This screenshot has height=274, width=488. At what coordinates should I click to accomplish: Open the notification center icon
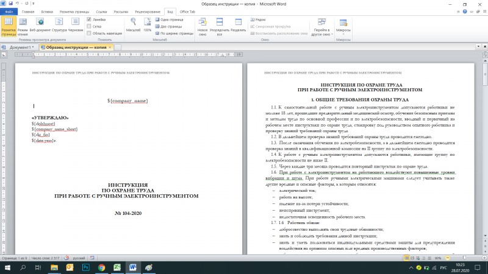(x=478, y=267)
